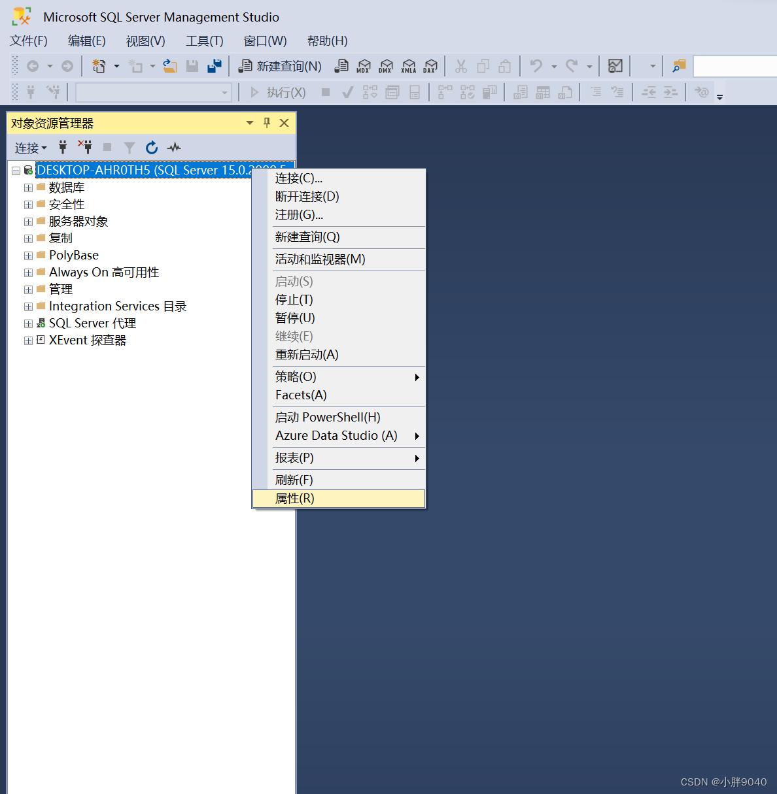Viewport: 777px width, 794px height.
Task: Click the MDX query icon
Action: [x=364, y=66]
